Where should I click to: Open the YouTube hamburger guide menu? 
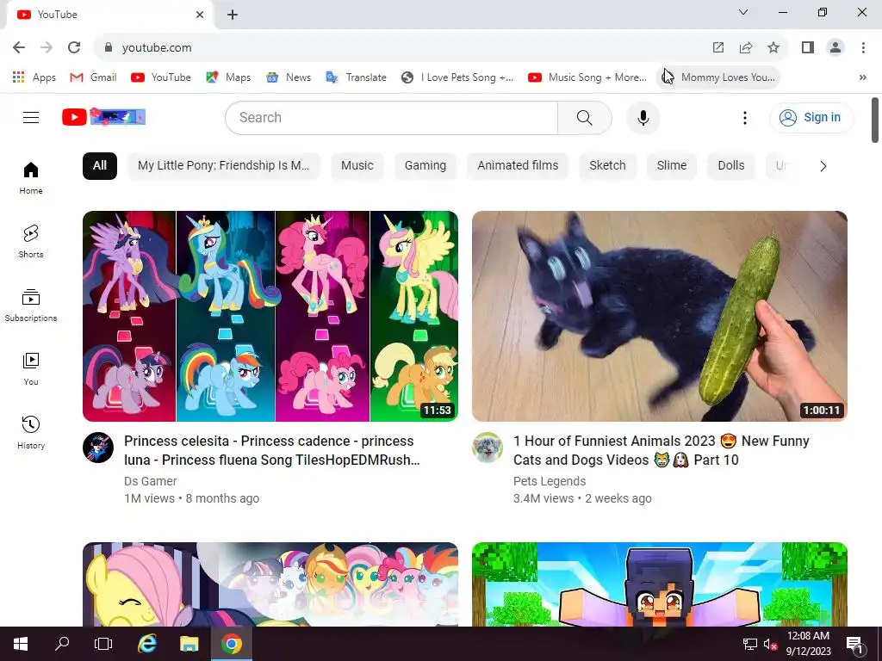click(31, 117)
